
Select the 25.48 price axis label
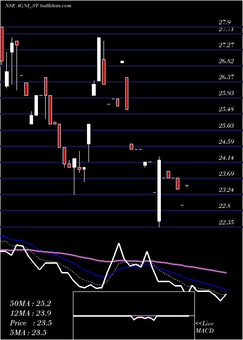click(226, 109)
